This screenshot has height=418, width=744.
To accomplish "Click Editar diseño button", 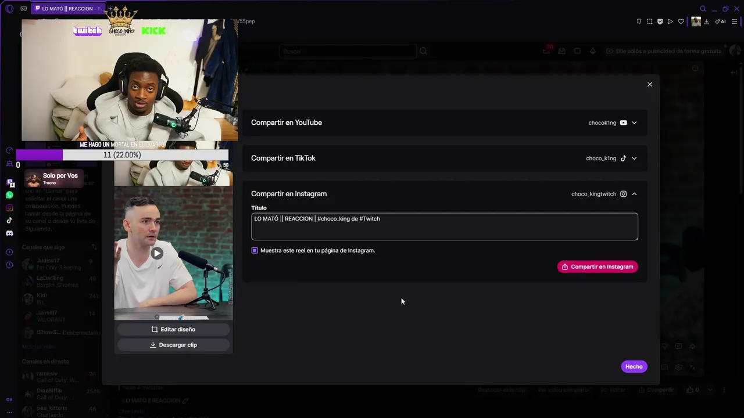I will click(x=173, y=329).
